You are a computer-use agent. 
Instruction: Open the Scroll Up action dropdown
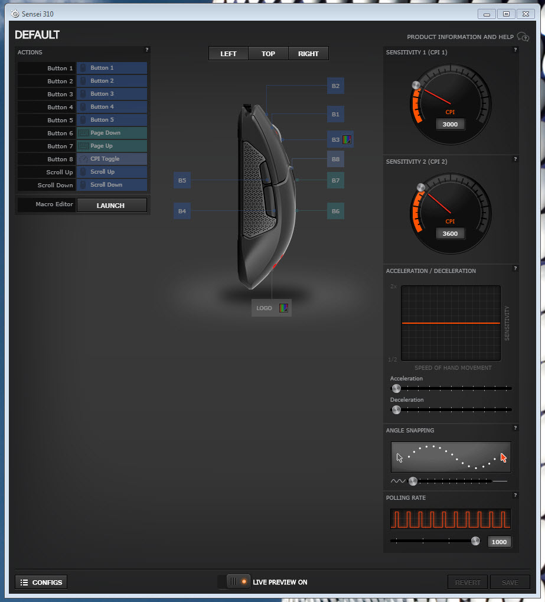pos(112,172)
